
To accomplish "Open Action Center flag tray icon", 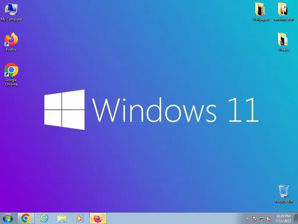I will 255,218.
